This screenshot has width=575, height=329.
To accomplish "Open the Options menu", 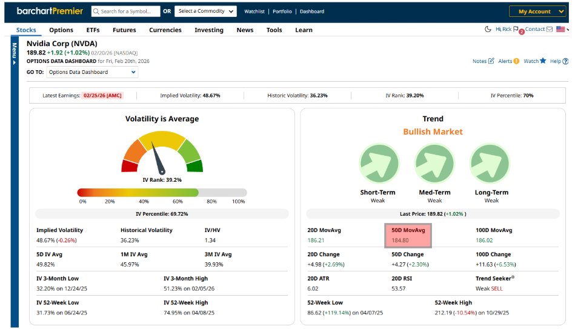I will (x=61, y=30).
